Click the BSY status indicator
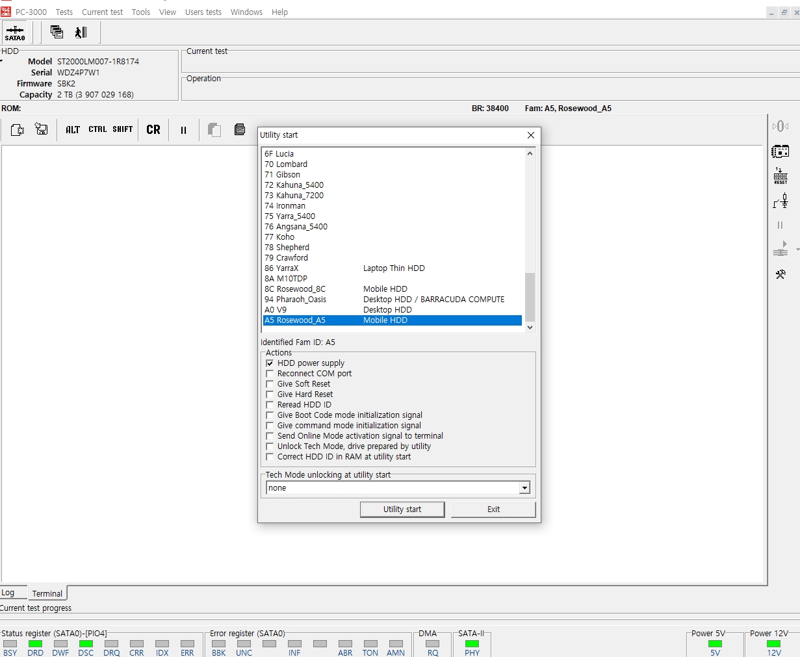800x657 pixels. click(x=10, y=643)
